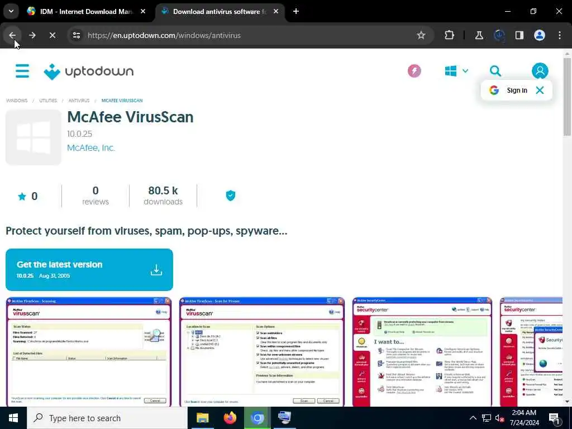
Task: Click the McAfee VirusScan app icon placeholder
Action: pyautogui.click(x=33, y=137)
